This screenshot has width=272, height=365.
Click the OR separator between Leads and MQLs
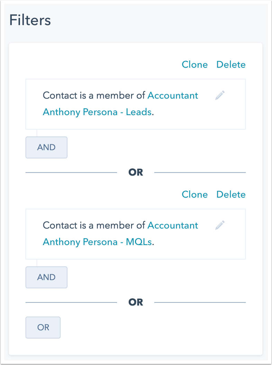136,172
